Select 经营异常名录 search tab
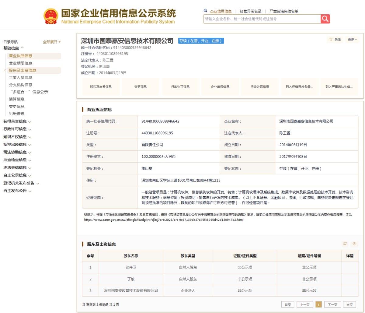Screen dimensions: 365x313 (x=251, y=11)
